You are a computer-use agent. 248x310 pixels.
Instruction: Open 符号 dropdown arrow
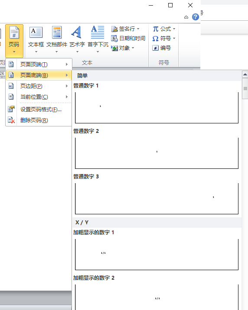(174, 39)
